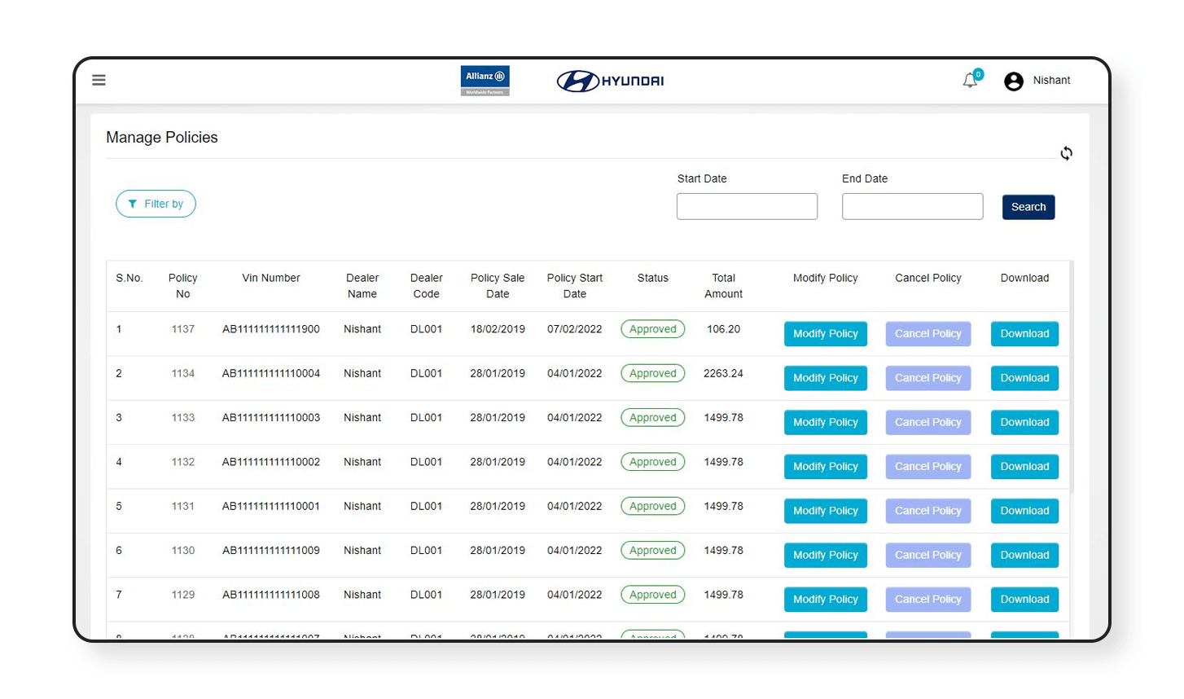Modify Policy for policy 1137
This screenshot has height=699, width=1184.
pos(826,334)
